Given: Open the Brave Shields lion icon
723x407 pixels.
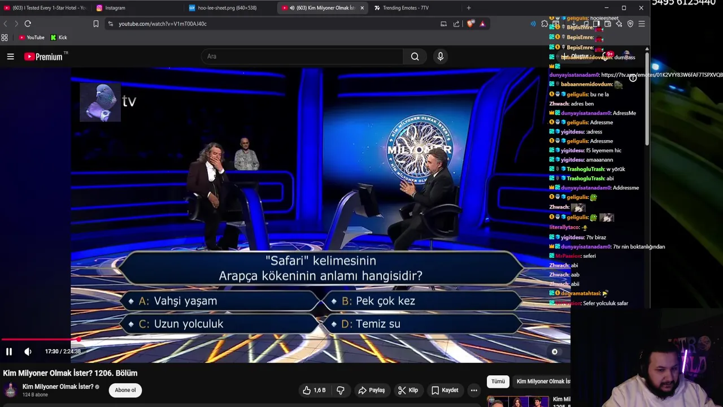Looking at the screenshot, I should (470, 24).
